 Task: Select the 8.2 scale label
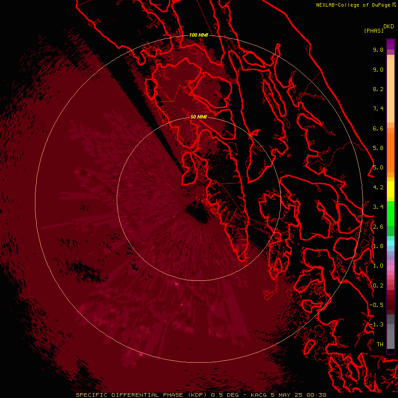pos(378,89)
